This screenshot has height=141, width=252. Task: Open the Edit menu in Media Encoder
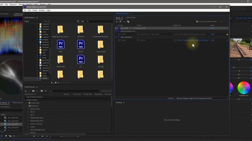[29, 10]
